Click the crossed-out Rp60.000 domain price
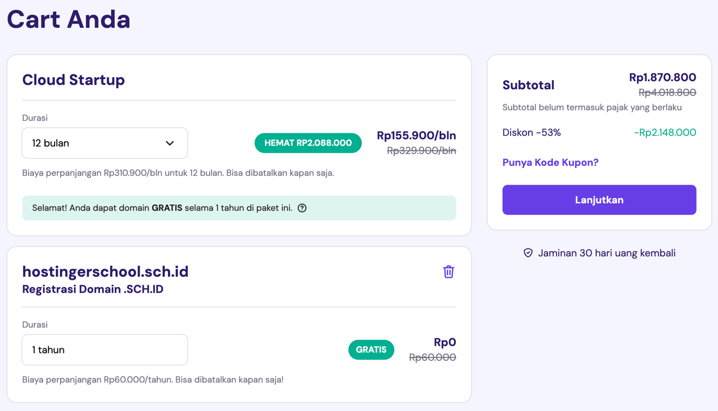This screenshot has width=718, height=411. (432, 357)
